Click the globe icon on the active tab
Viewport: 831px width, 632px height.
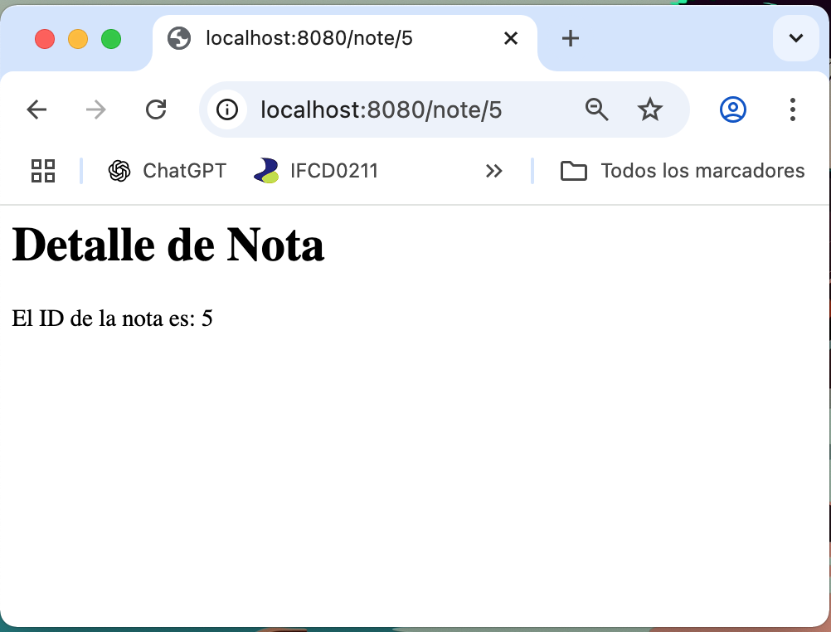tap(178, 38)
